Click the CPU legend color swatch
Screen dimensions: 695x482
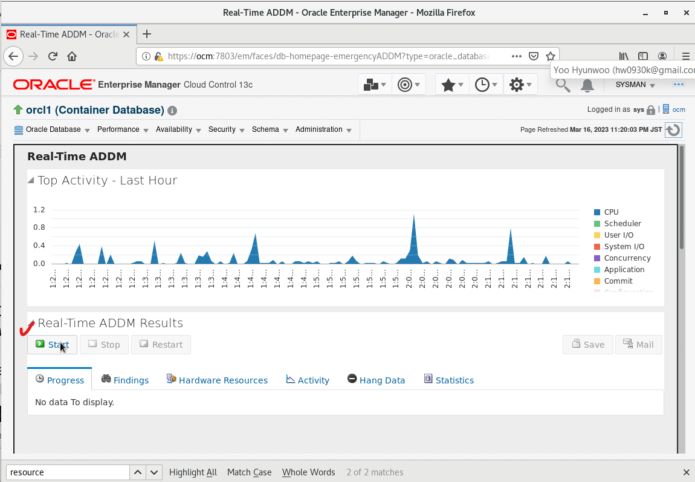[597, 212]
